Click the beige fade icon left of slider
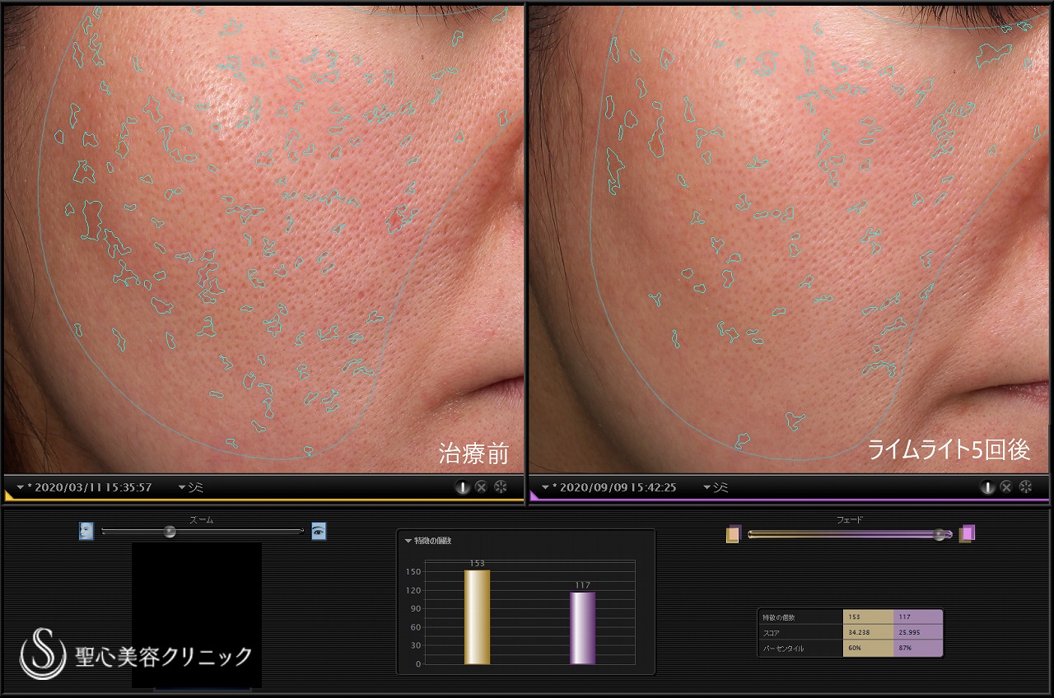1054x698 pixels. pos(734,534)
